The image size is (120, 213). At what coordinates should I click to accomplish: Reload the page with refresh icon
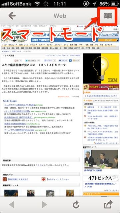click(x=76, y=205)
